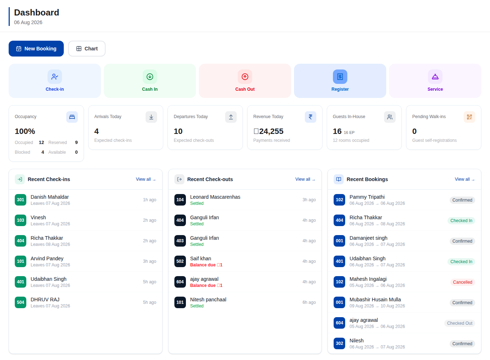Click Checked Out badge for ajay agrawal
Image resolution: width=490 pixels, height=360 pixels.
pyautogui.click(x=460, y=323)
